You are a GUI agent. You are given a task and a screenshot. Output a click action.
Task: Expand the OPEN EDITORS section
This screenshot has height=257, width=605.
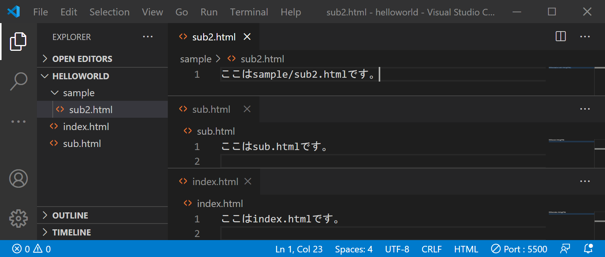[x=82, y=59]
